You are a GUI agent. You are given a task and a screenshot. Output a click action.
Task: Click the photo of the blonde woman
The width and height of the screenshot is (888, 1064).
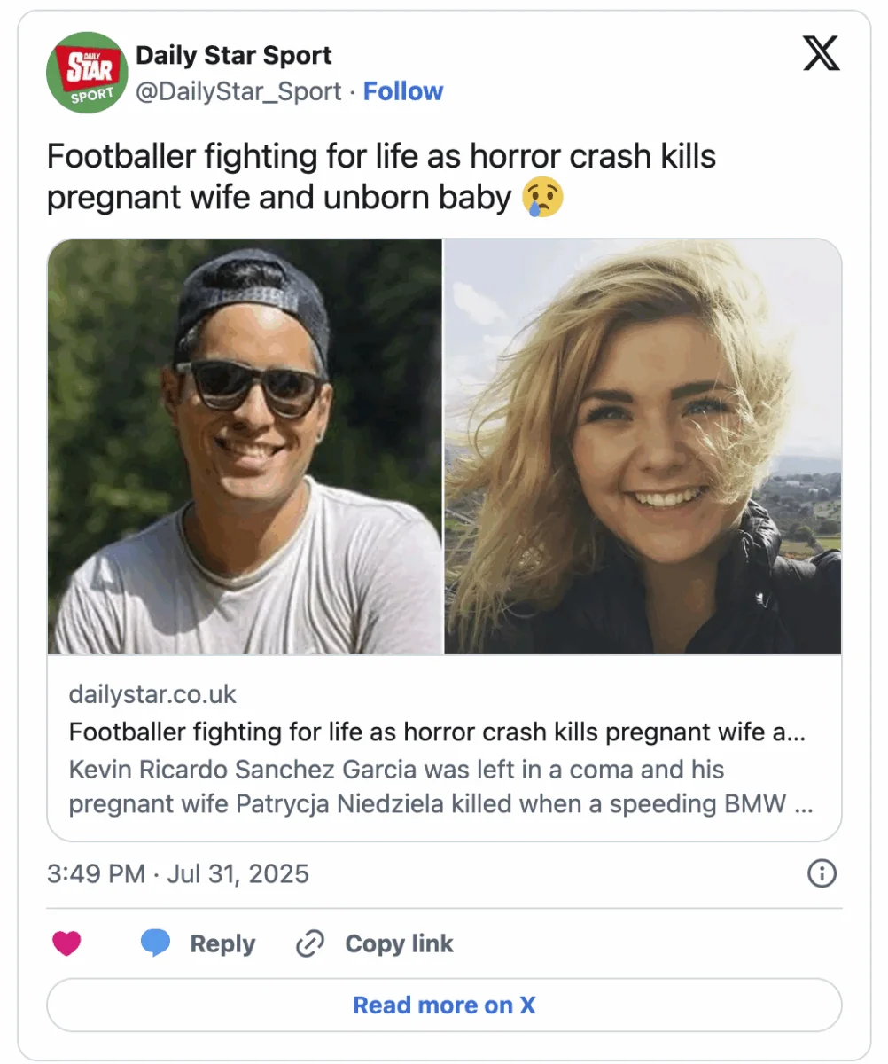point(643,447)
